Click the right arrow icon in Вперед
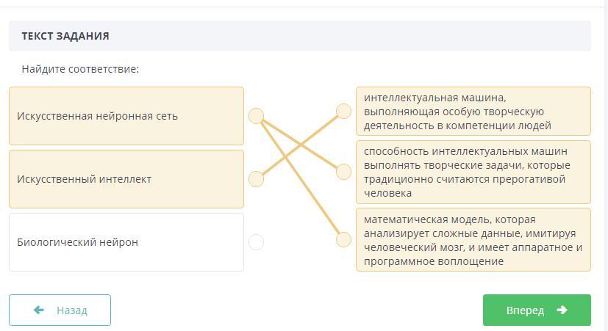The width and height of the screenshot is (608, 331). [x=562, y=310]
